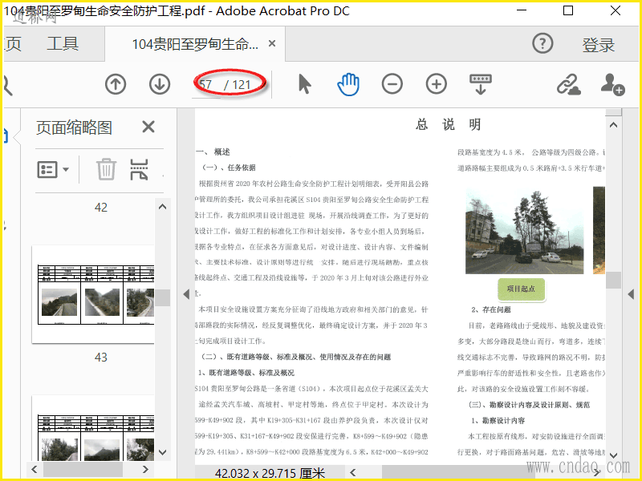Screen dimensions: 642x481
Task: Go to previous page with up arrow
Action: (x=116, y=84)
